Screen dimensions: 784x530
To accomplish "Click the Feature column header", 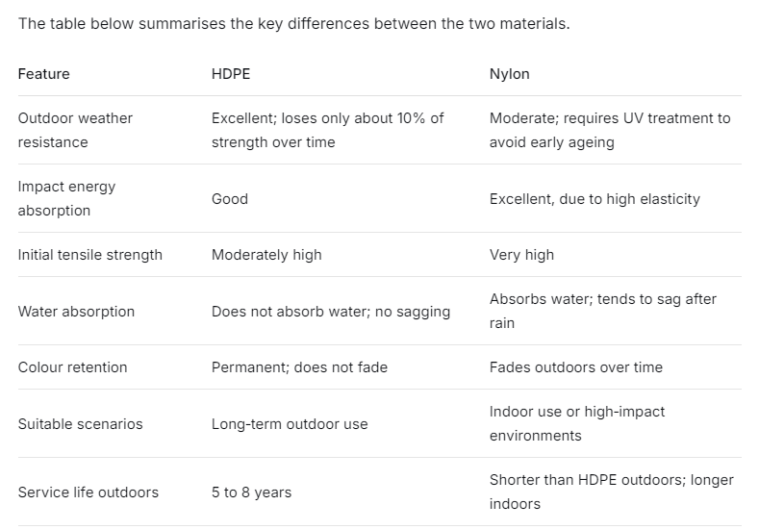I will tap(43, 74).
